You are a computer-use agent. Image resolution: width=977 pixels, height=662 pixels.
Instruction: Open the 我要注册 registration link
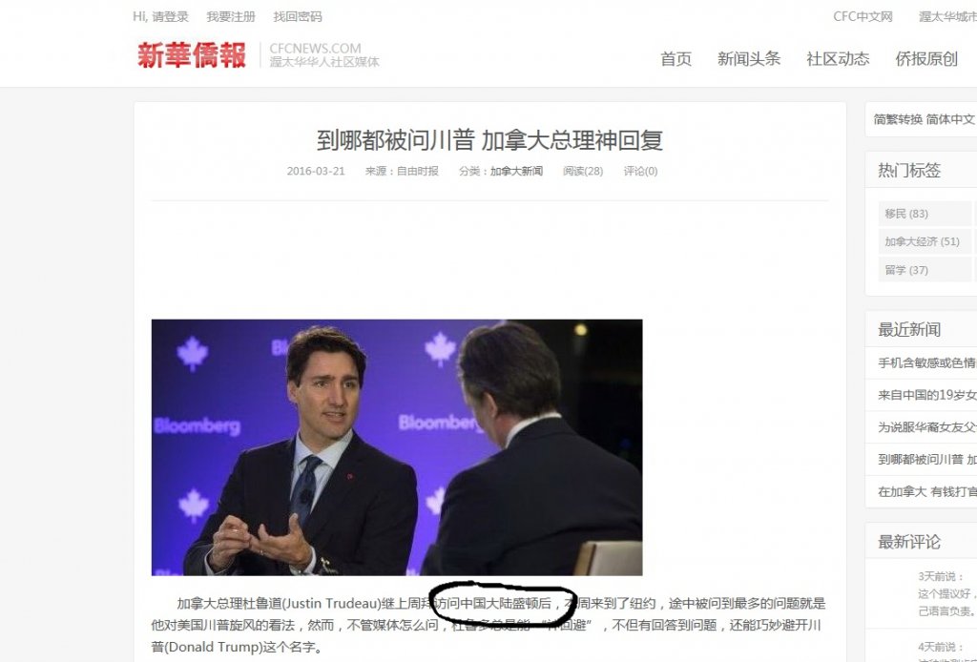(x=231, y=17)
